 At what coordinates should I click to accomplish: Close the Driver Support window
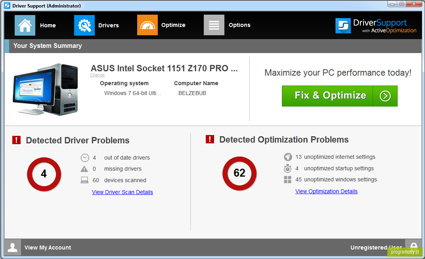point(414,4)
